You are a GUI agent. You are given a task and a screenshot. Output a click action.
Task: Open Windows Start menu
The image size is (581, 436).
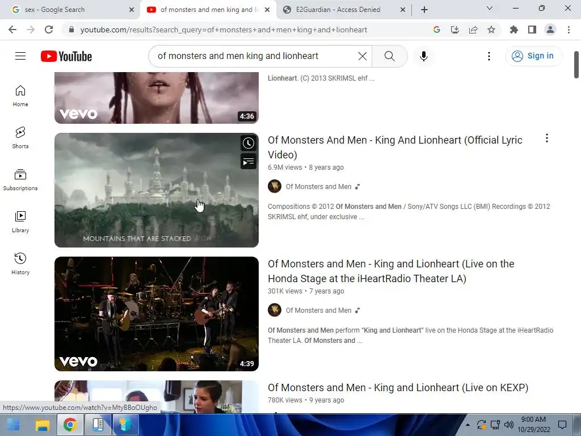pos(14,425)
